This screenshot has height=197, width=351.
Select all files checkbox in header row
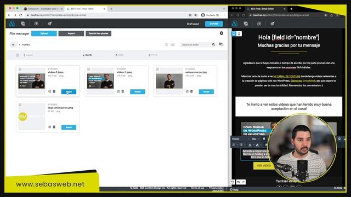18,55
